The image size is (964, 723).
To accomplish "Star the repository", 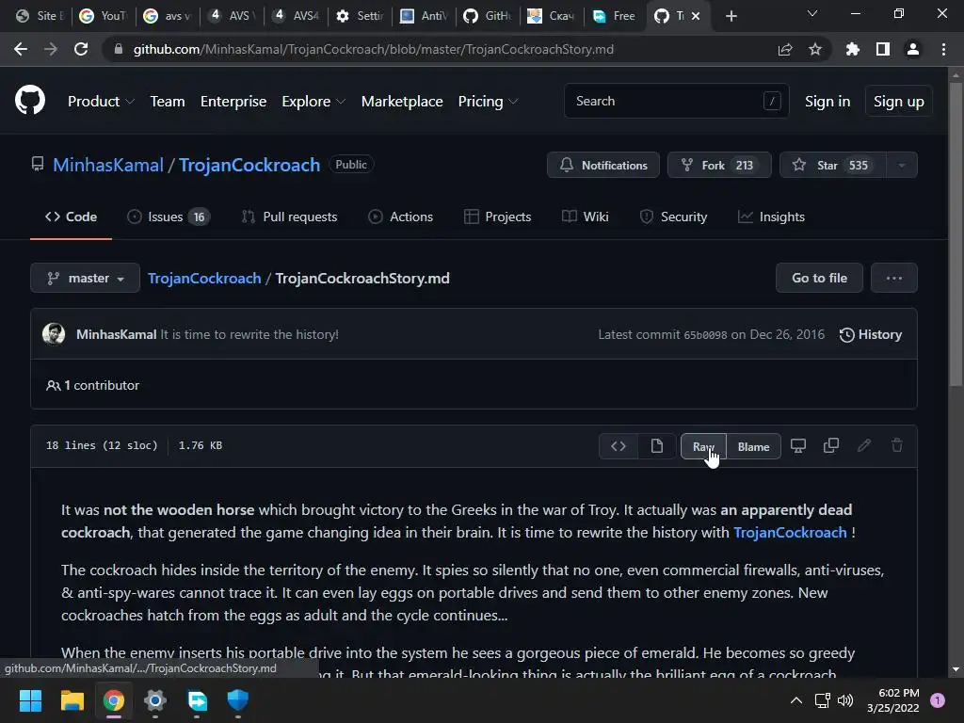I will point(832,166).
